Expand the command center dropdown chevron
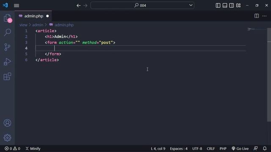The image size is (271, 152). tap(191, 5)
